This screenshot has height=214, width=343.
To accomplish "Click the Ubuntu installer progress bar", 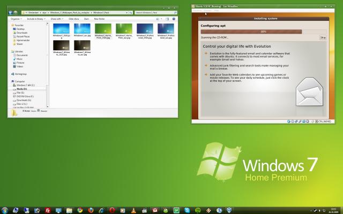I will pos(263,32).
